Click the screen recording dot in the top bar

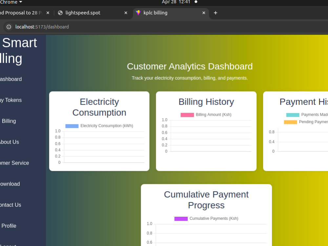[x=195, y=2]
